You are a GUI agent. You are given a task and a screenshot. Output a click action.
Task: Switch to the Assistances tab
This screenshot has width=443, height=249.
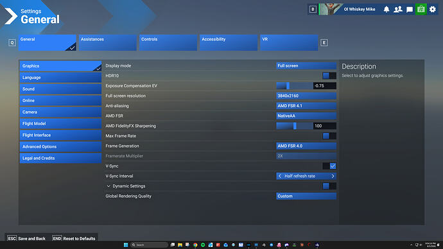(108, 42)
